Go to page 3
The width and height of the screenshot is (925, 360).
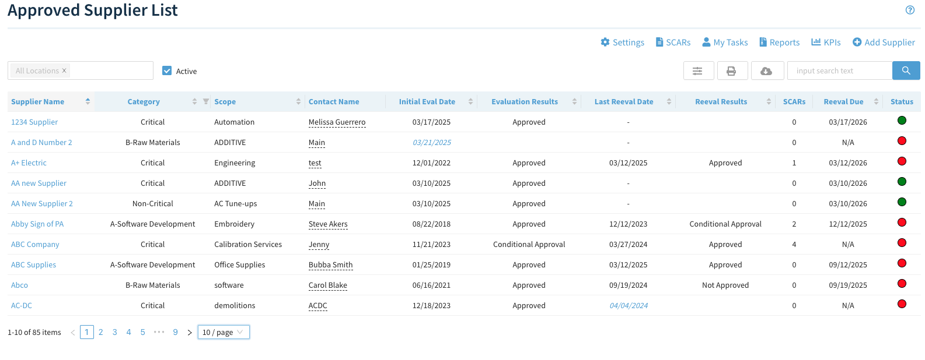coord(115,332)
